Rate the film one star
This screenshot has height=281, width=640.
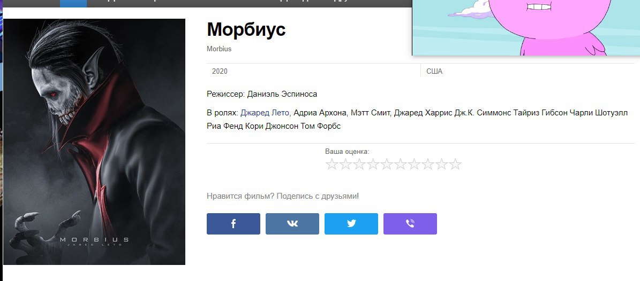(x=332, y=165)
